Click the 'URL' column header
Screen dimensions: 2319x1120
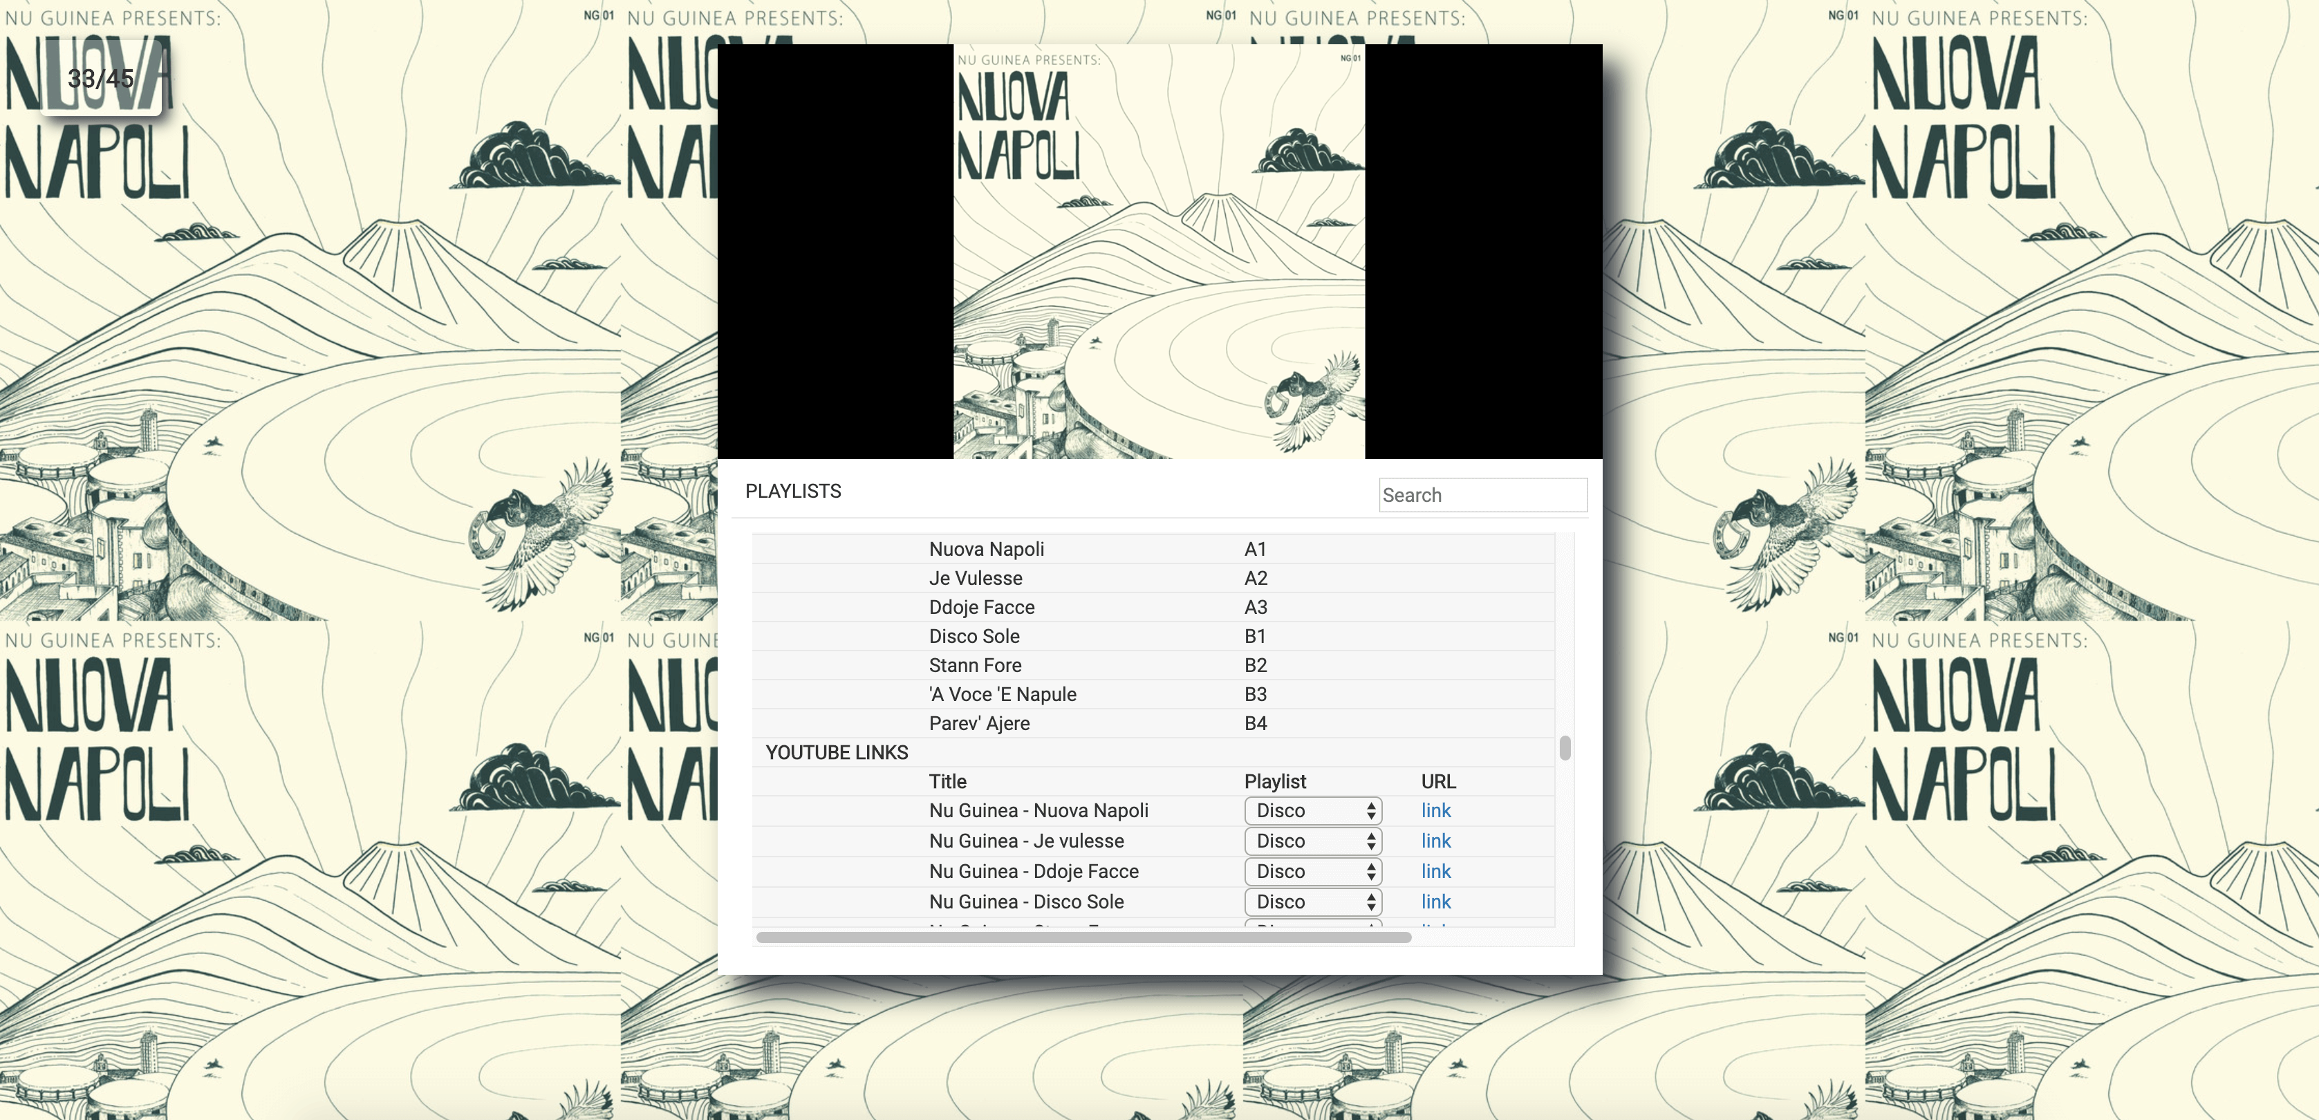(x=1439, y=781)
